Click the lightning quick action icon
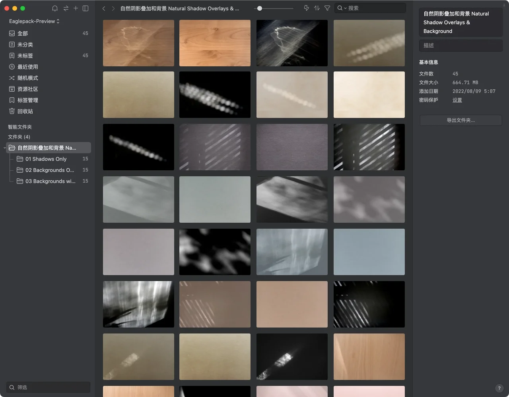This screenshot has height=397, width=509. click(306, 8)
